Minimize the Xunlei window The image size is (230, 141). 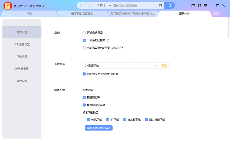pos(212,6)
